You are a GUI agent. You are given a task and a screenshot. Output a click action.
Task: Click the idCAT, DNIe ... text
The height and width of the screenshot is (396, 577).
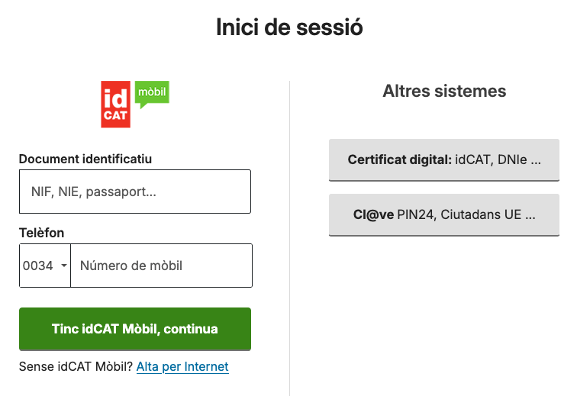tap(498, 160)
